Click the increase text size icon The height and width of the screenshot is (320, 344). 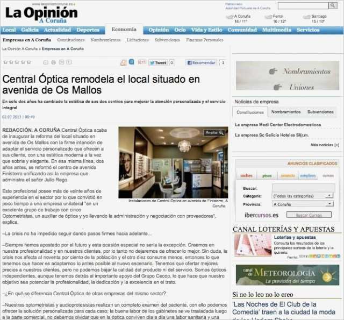pos(61,62)
